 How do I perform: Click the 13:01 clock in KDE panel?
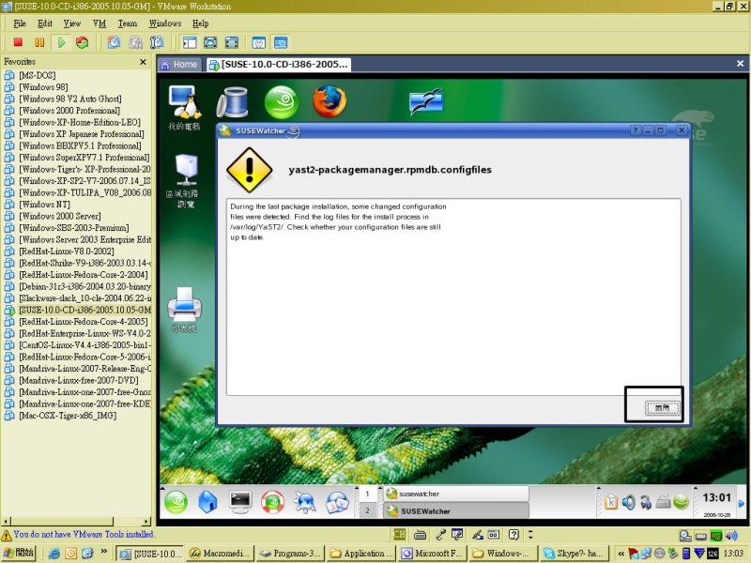point(716,498)
